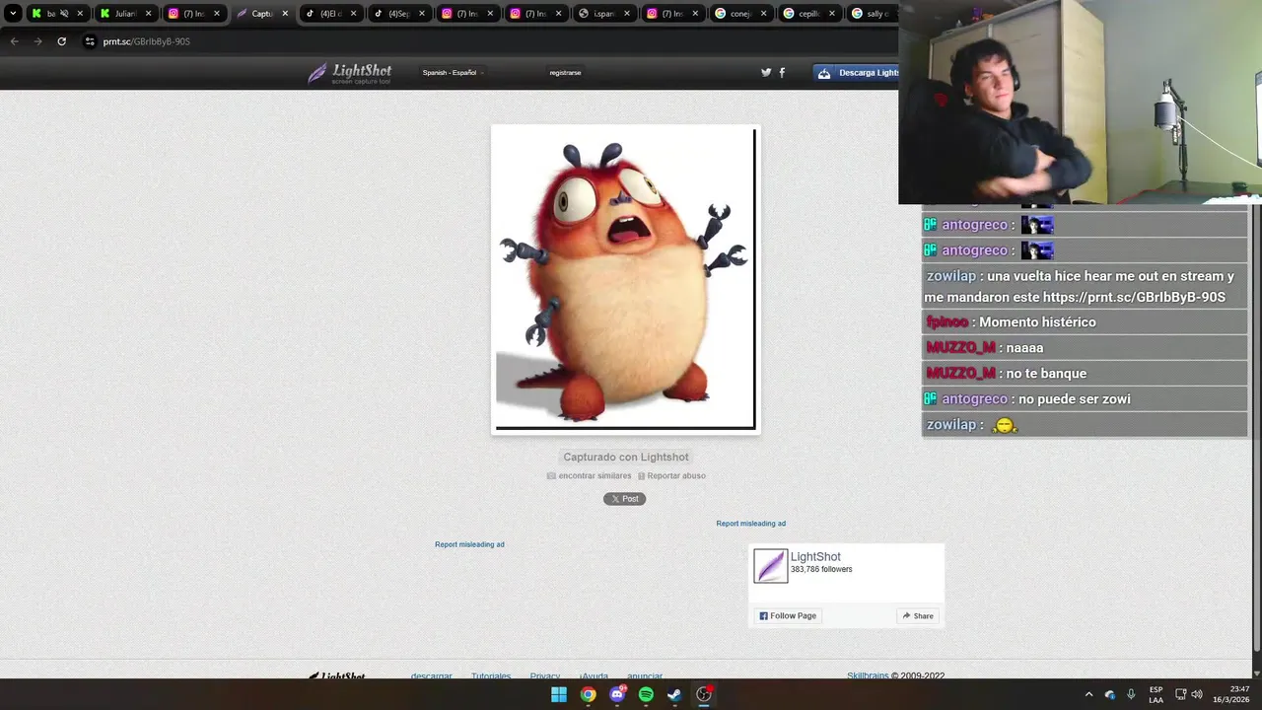Click the LightShot feather thumbnail in Facebook widget

coord(770,566)
